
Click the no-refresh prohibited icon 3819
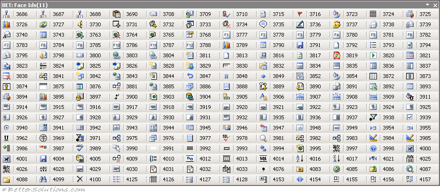[337, 55]
